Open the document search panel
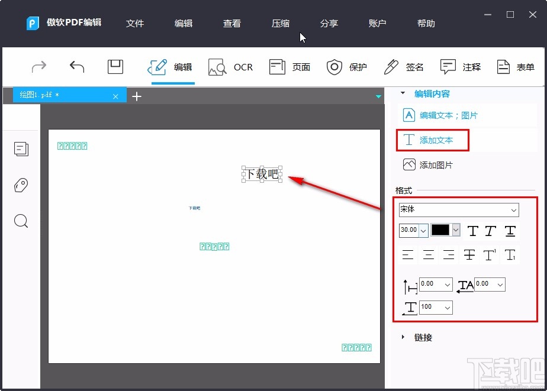This screenshot has width=547, height=391. pos(21,221)
